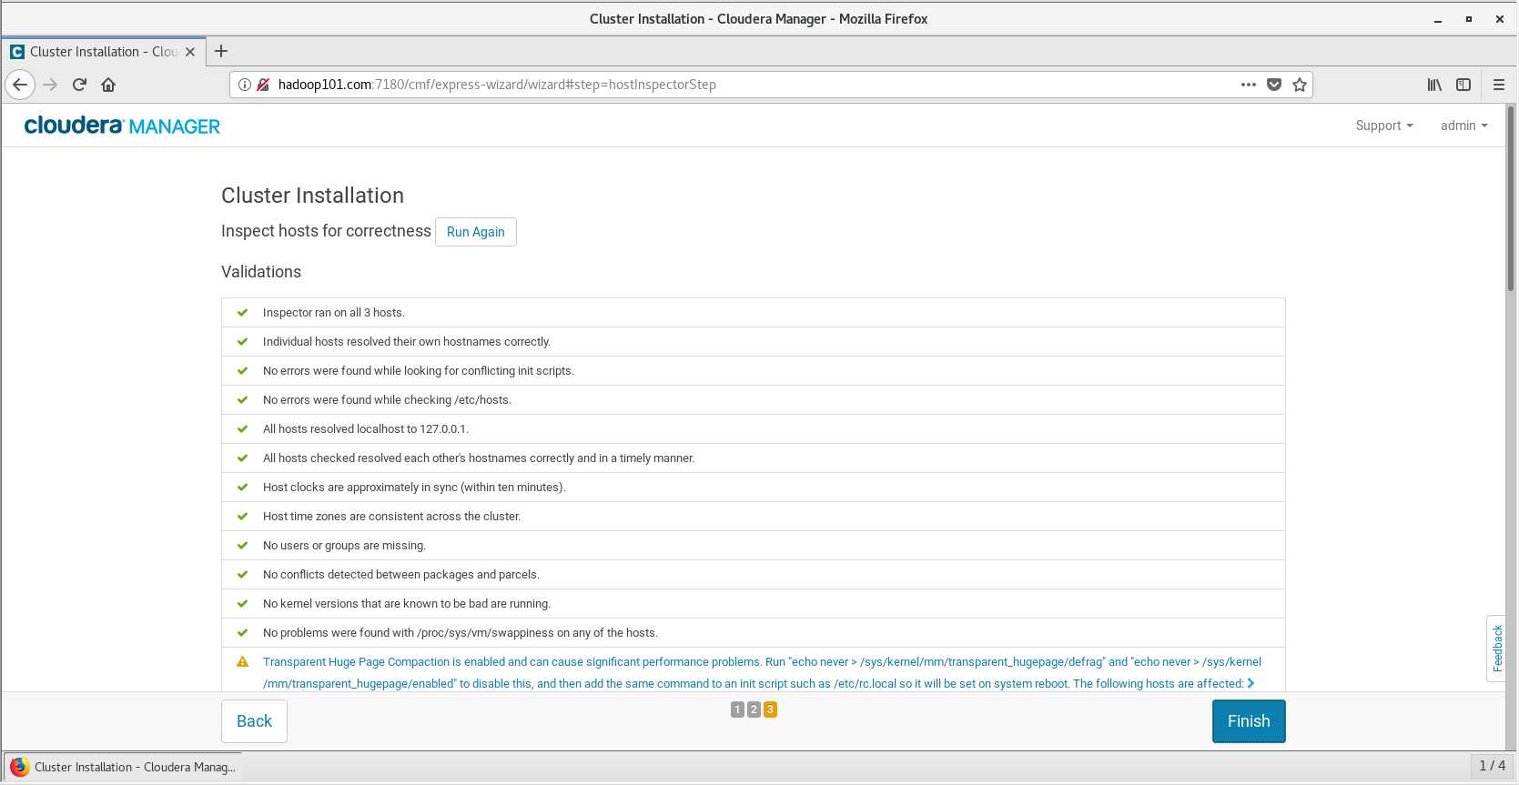The width and height of the screenshot is (1519, 785).
Task: Click 'All hosts checked resolved each other's hostnames' row
Action: (753, 458)
